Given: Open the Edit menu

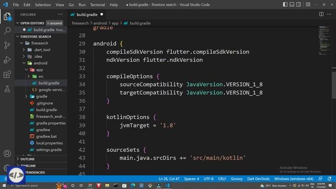Looking at the screenshot, I should (27, 5).
